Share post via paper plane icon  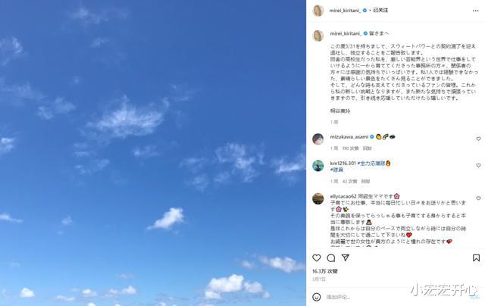coord(346,258)
